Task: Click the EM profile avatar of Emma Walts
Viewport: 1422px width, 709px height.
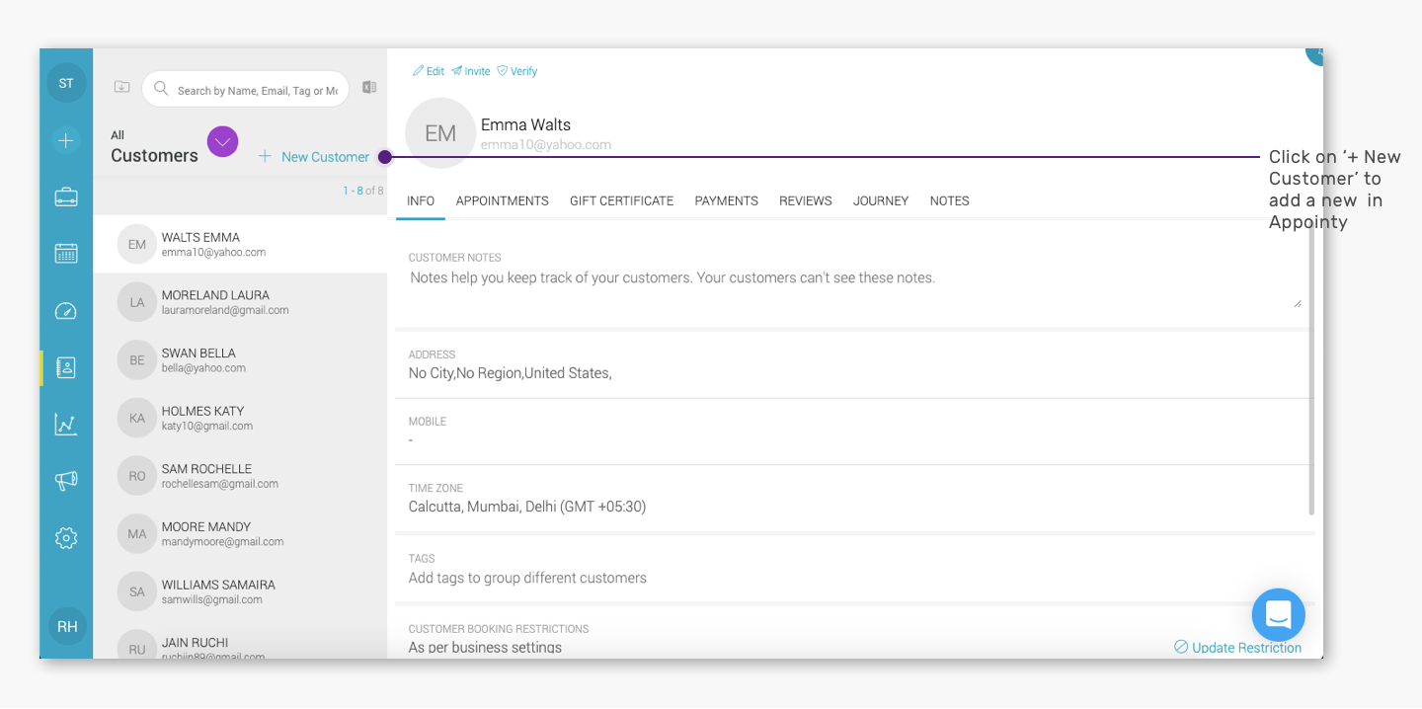Action: [x=440, y=133]
